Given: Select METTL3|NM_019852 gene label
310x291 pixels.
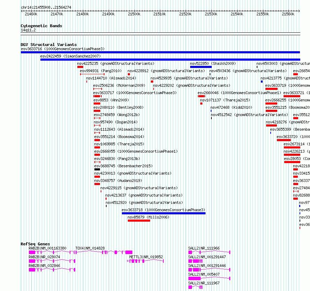Looking at the screenshot, I should click(x=146, y=257).
